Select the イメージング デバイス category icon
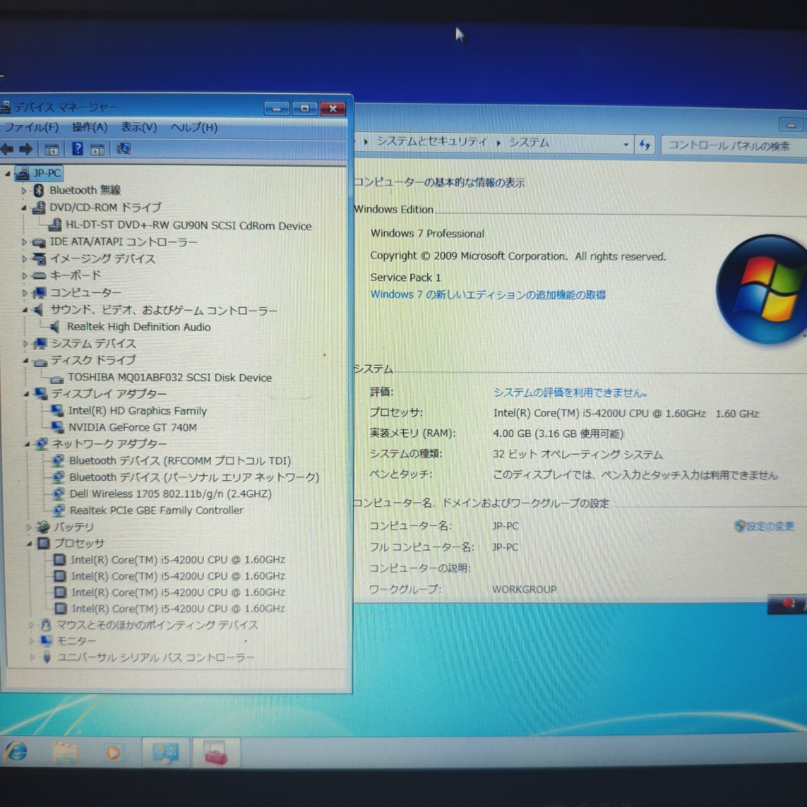Image resolution: width=807 pixels, height=807 pixels. [40, 259]
